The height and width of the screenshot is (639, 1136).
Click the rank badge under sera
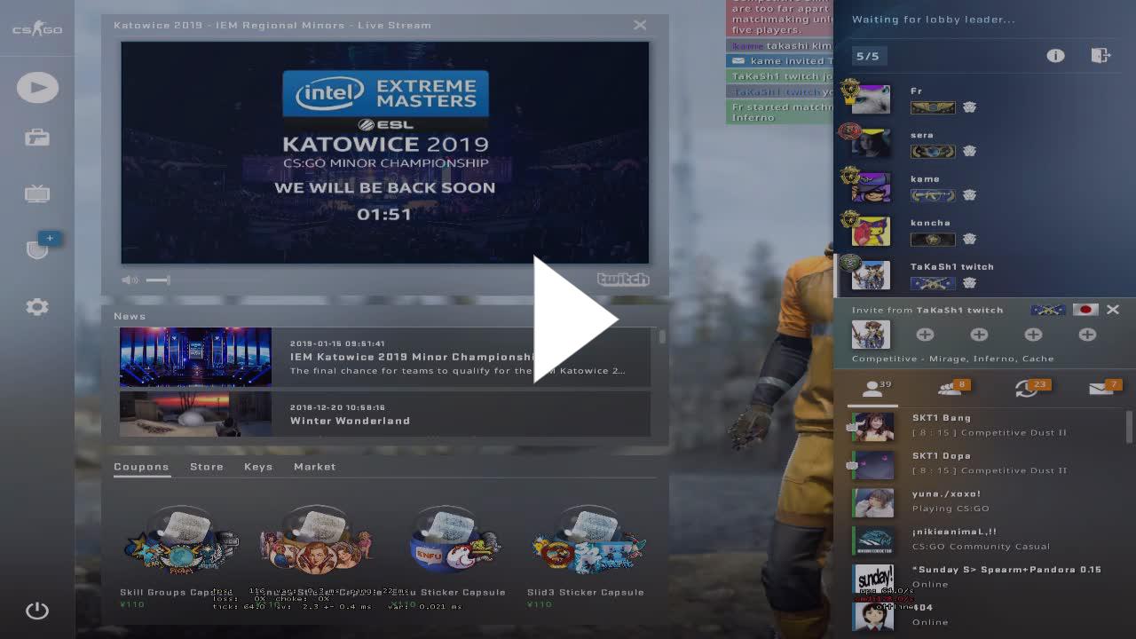pyautogui.click(x=933, y=152)
